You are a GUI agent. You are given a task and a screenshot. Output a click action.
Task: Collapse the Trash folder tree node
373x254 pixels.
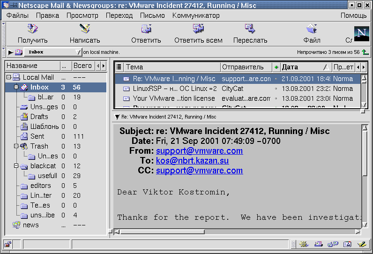click(16, 146)
